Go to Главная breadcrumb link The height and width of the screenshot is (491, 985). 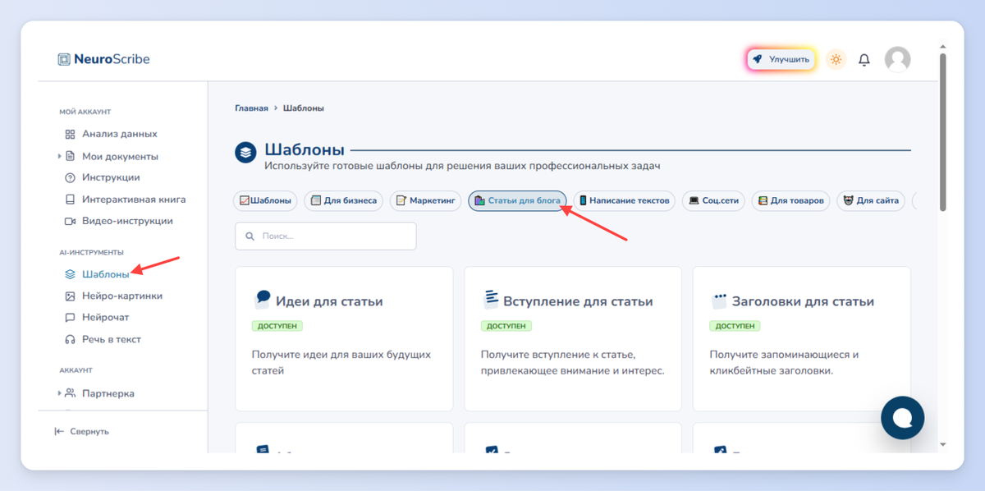(x=251, y=108)
